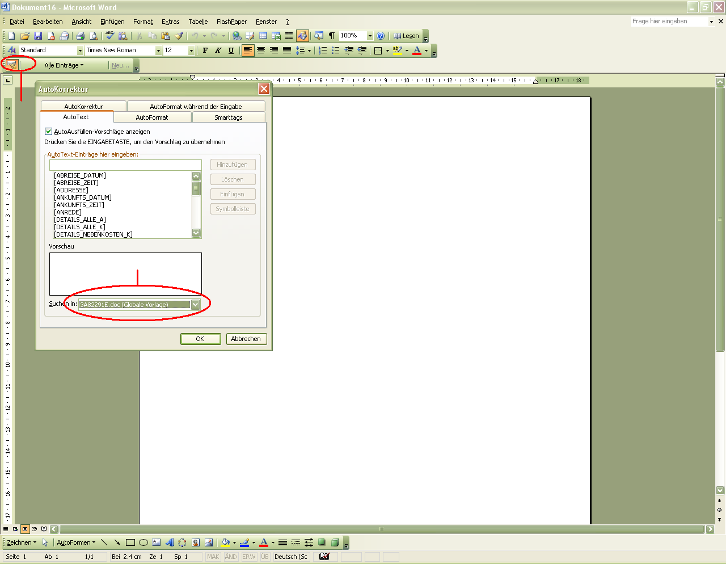Click the OK button in AutoKorrektur dialog
The height and width of the screenshot is (564, 726).
[x=200, y=339]
